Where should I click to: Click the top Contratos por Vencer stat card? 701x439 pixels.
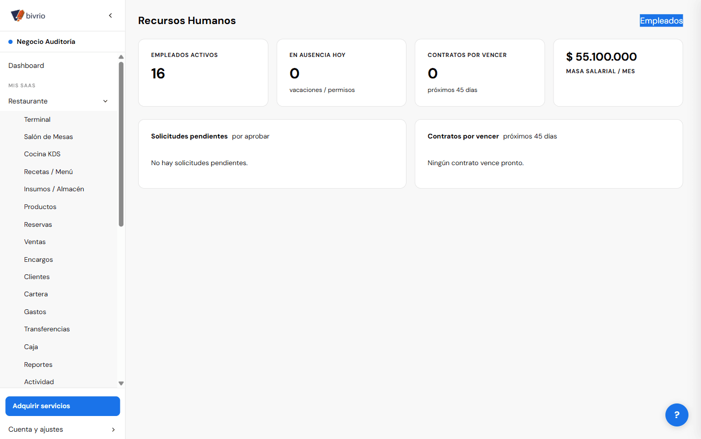(480, 73)
